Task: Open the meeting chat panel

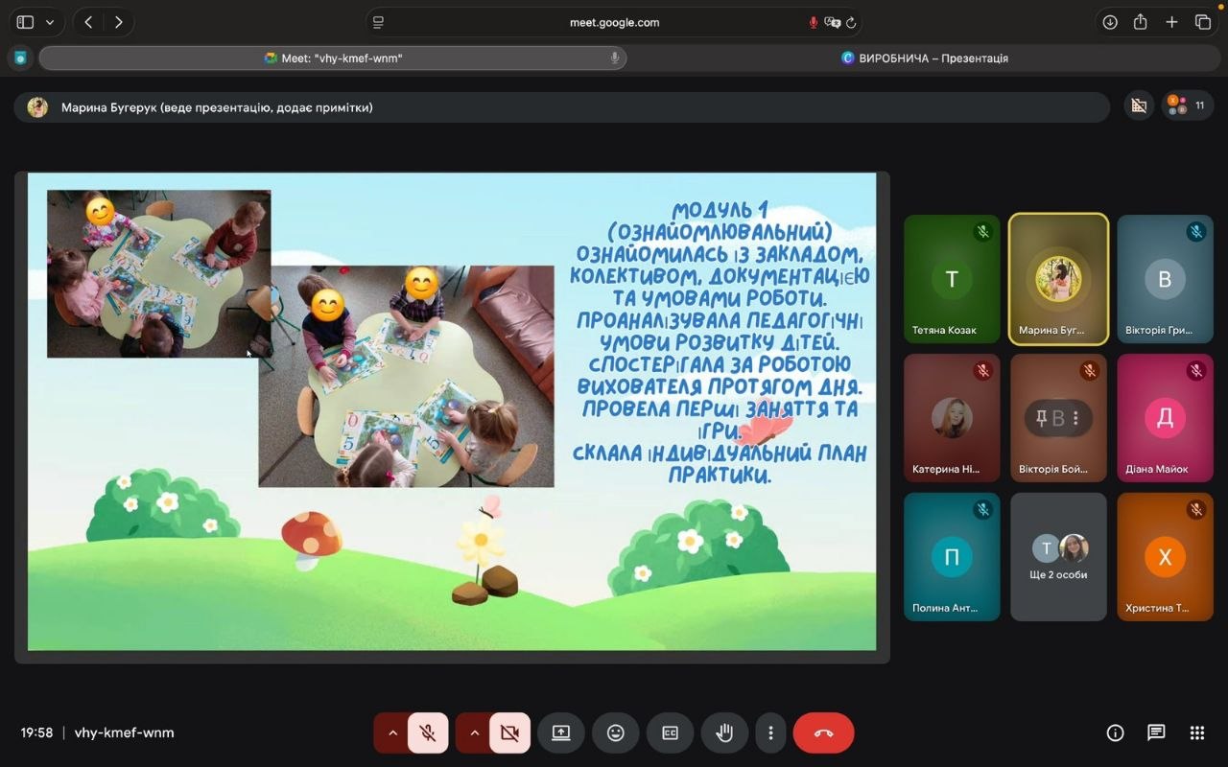Action: point(1156,733)
